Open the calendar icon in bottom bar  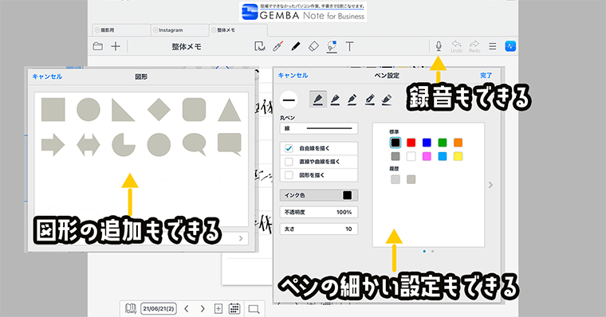tap(234, 308)
